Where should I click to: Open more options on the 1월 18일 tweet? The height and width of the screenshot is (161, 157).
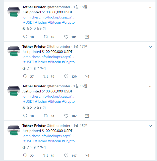pos(150,7)
